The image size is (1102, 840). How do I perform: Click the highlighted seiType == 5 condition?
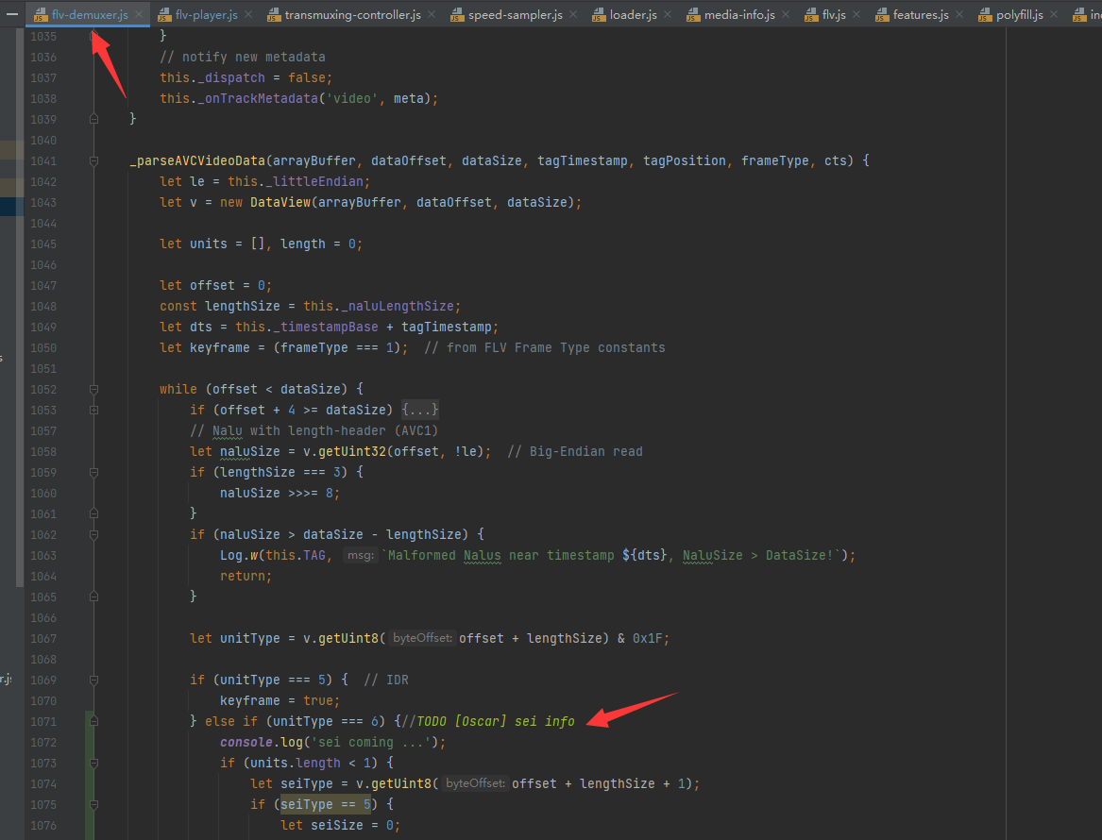point(326,804)
